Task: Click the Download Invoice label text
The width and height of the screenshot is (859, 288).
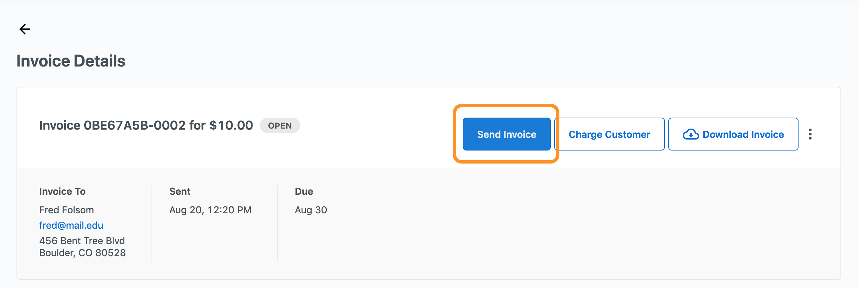Action: coord(743,134)
